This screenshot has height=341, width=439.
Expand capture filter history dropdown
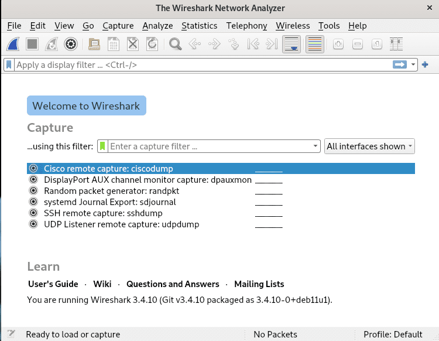(x=315, y=146)
